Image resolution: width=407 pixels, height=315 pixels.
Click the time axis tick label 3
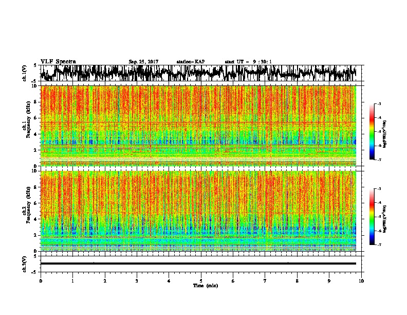click(x=137, y=281)
